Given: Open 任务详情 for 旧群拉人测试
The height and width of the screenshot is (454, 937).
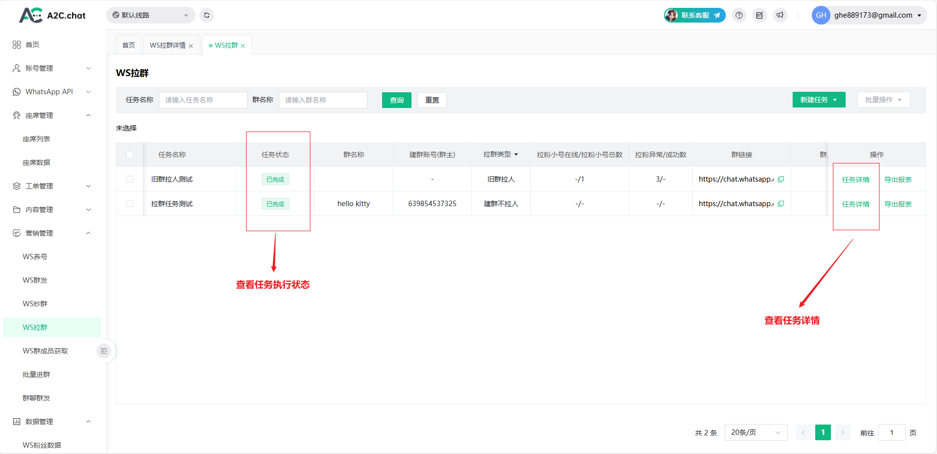Looking at the screenshot, I should click(855, 180).
